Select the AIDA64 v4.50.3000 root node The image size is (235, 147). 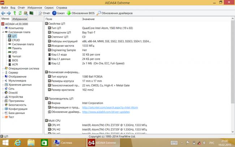[x=14, y=24]
